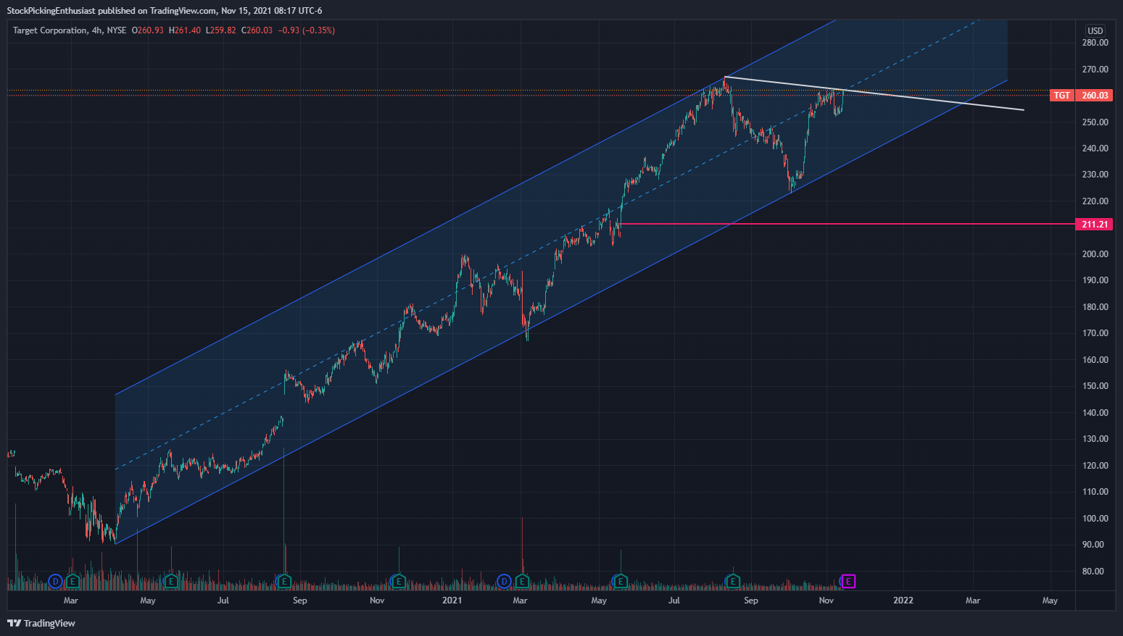This screenshot has height=636, width=1123.
Task: Click the 170.00 price axis label
Action: (x=1095, y=333)
